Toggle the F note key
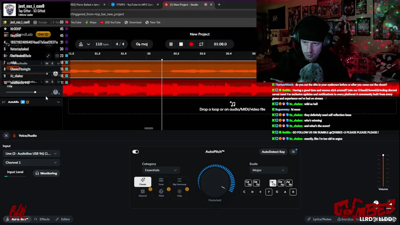Screen dimensions: 400x225 coord(269,192)
